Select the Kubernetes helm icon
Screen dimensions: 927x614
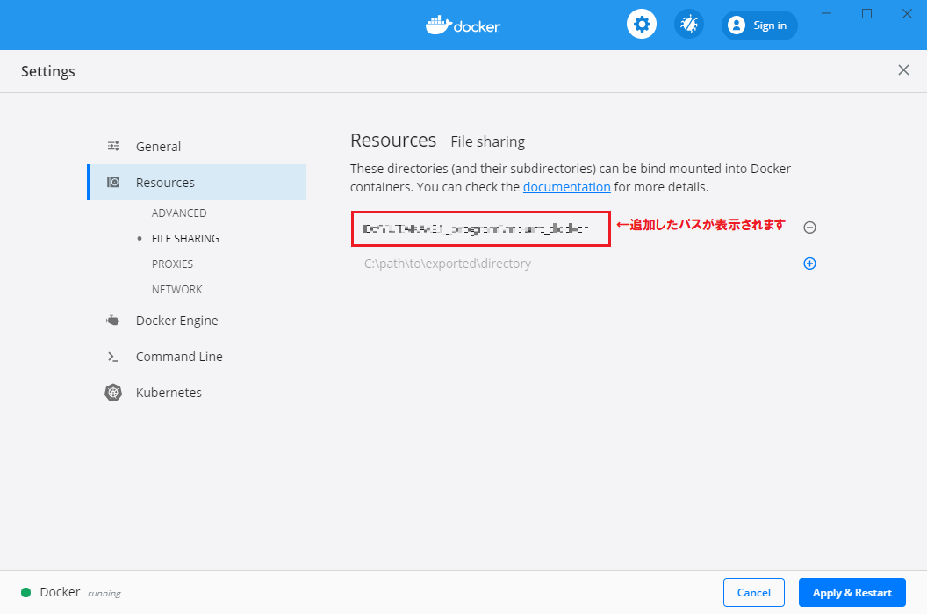[113, 392]
